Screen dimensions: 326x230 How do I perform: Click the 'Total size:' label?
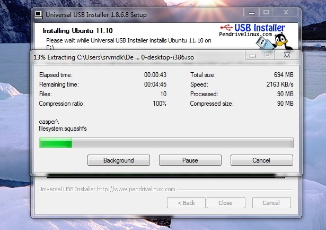tap(203, 75)
